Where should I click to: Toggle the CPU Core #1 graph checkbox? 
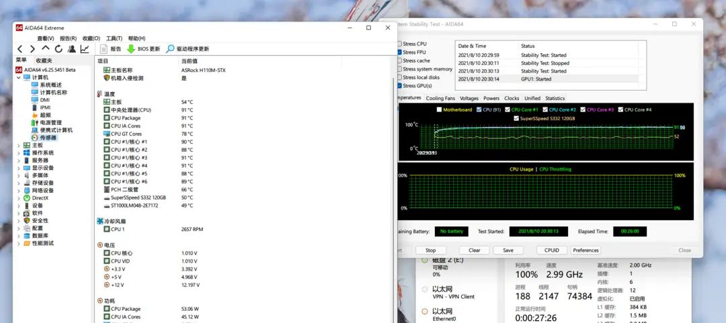pos(508,109)
